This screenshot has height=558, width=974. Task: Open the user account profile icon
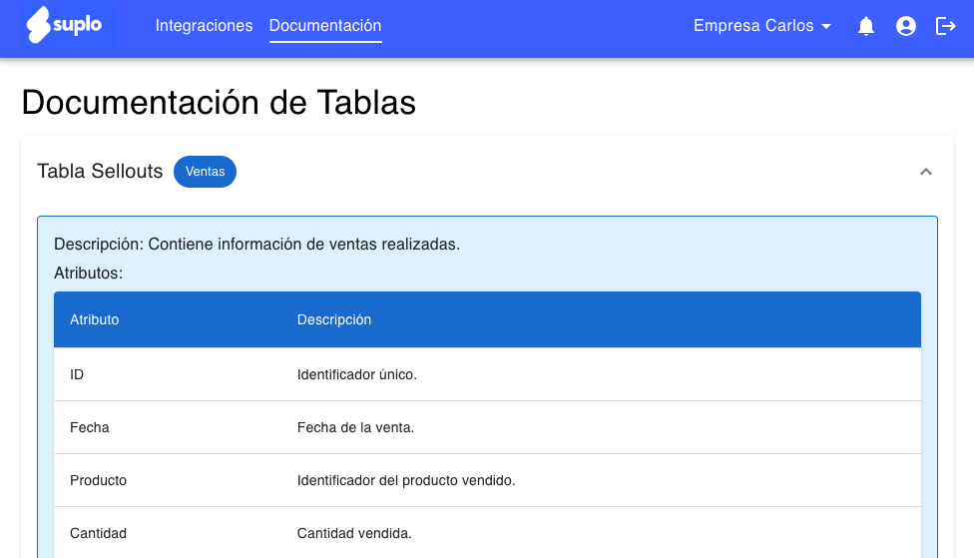906,27
